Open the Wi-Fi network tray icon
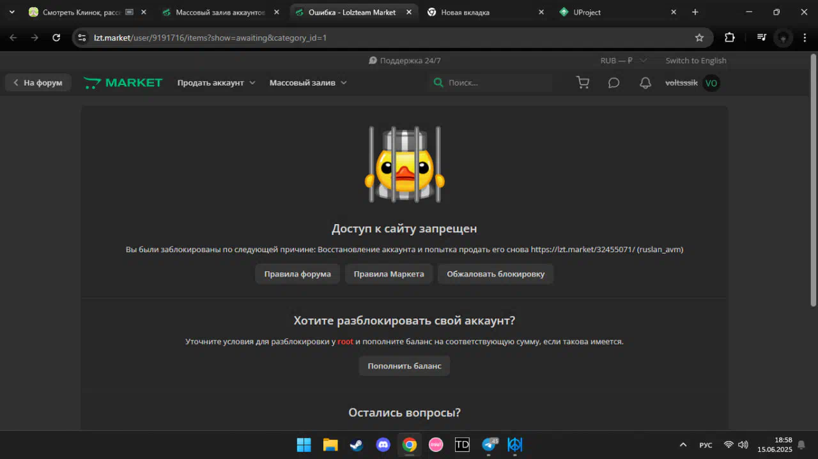The width and height of the screenshot is (818, 459). 729,445
